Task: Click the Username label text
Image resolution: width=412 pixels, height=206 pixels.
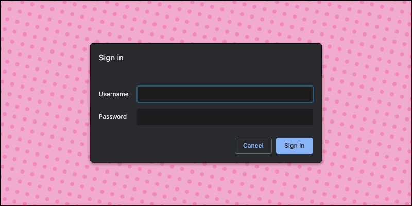Action: tap(113, 94)
